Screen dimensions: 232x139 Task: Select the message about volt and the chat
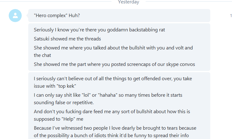[x=113, y=51]
